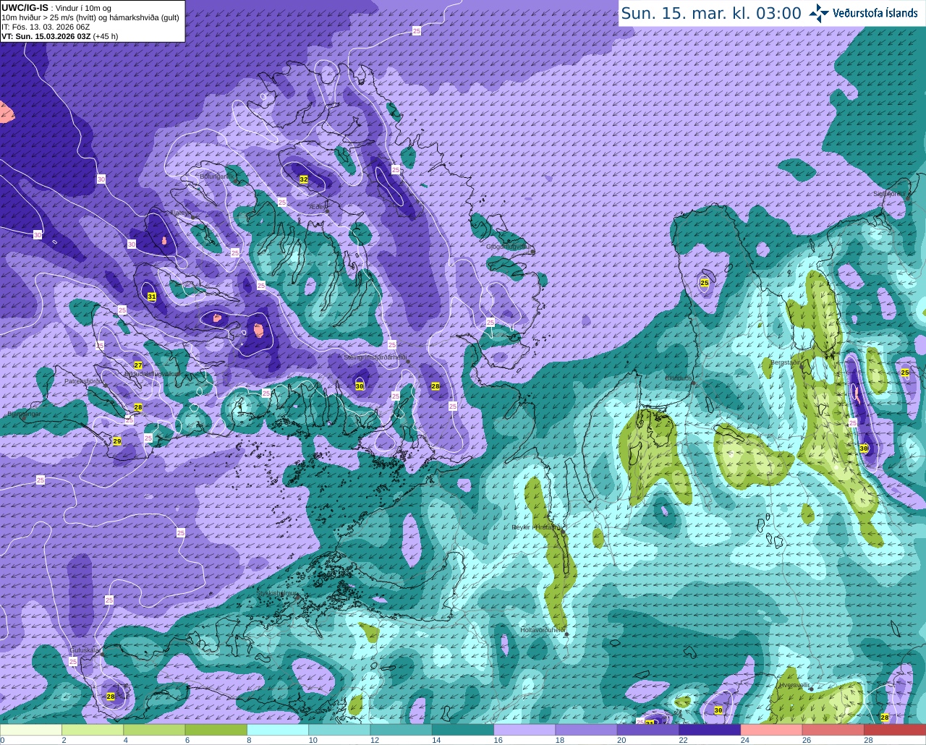This screenshot has height=745, width=926.
Task: Select the 8–10 m/s pale cyan legend swatch
Action: point(278,730)
